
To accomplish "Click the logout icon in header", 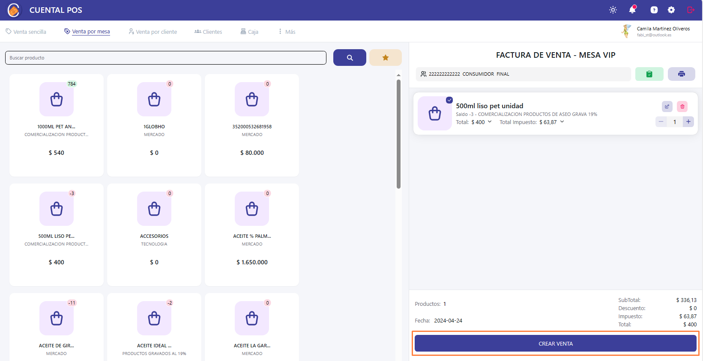I will pos(691,10).
